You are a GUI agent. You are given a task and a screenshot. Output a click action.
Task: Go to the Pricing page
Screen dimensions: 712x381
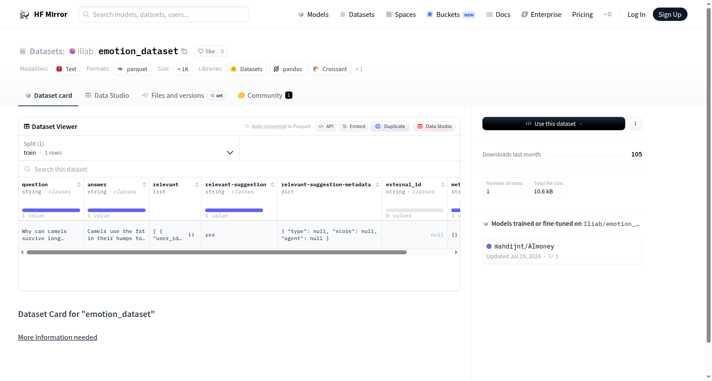click(x=583, y=15)
